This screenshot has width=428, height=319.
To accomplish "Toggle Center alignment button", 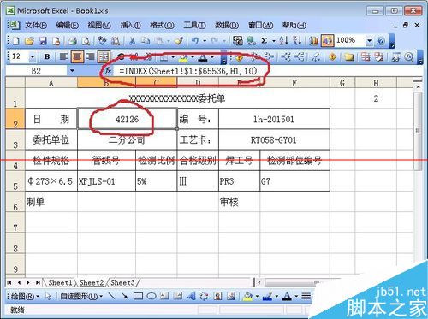I will coord(77,57).
